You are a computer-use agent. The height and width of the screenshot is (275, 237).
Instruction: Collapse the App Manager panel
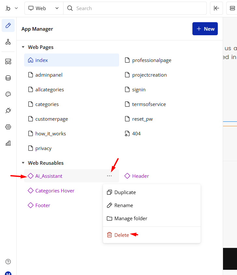(216, 8)
